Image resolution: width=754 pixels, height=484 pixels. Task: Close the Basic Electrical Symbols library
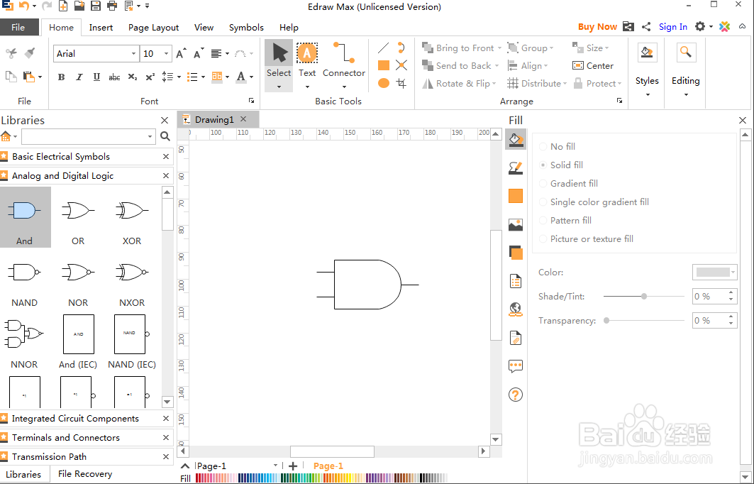click(166, 156)
